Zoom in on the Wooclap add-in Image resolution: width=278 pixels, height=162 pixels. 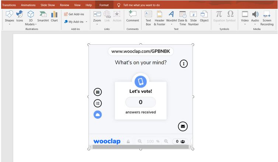coord(166,141)
